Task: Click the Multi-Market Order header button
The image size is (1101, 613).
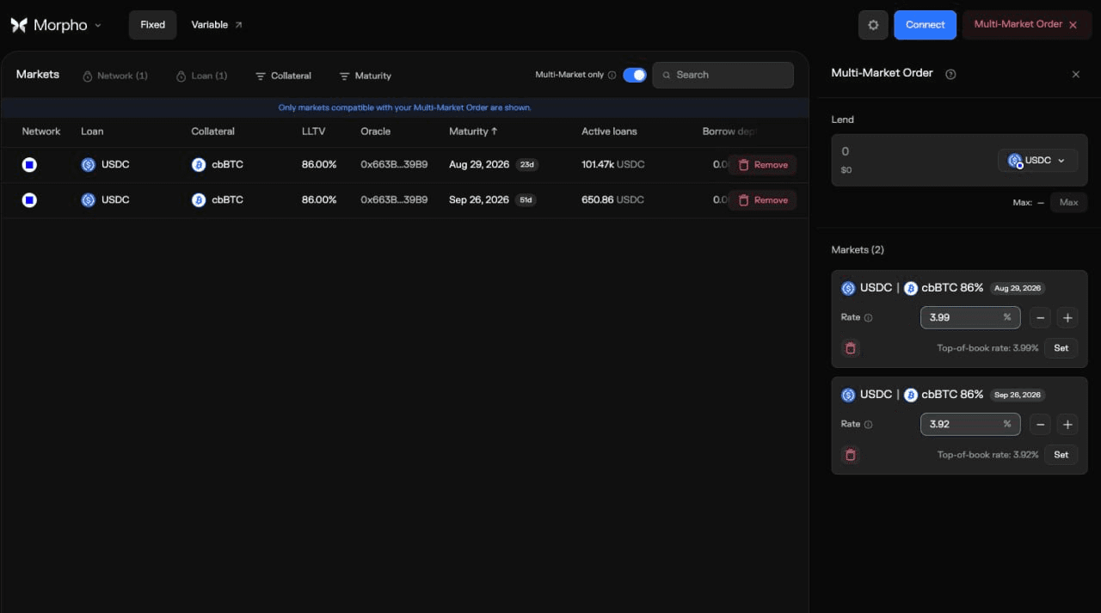Action: pos(1027,25)
